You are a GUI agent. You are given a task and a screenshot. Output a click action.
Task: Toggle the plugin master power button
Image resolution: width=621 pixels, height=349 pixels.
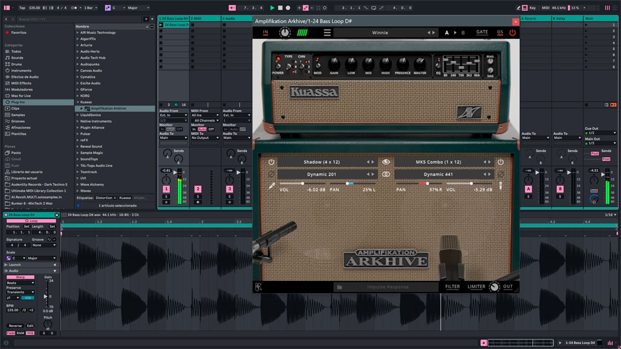point(512,33)
